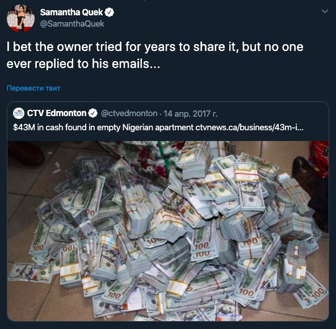Click the floral fabric in the photo
This screenshot has height=329, width=336.
(147, 158)
